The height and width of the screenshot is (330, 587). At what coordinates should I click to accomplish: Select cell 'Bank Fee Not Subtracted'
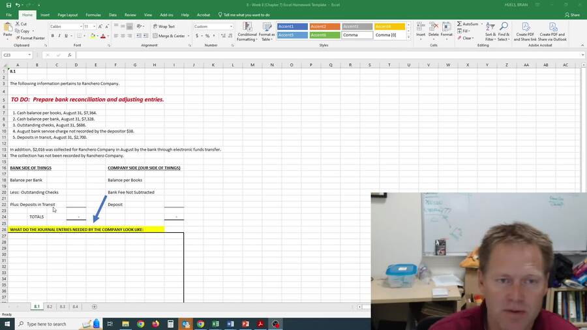[x=131, y=192]
